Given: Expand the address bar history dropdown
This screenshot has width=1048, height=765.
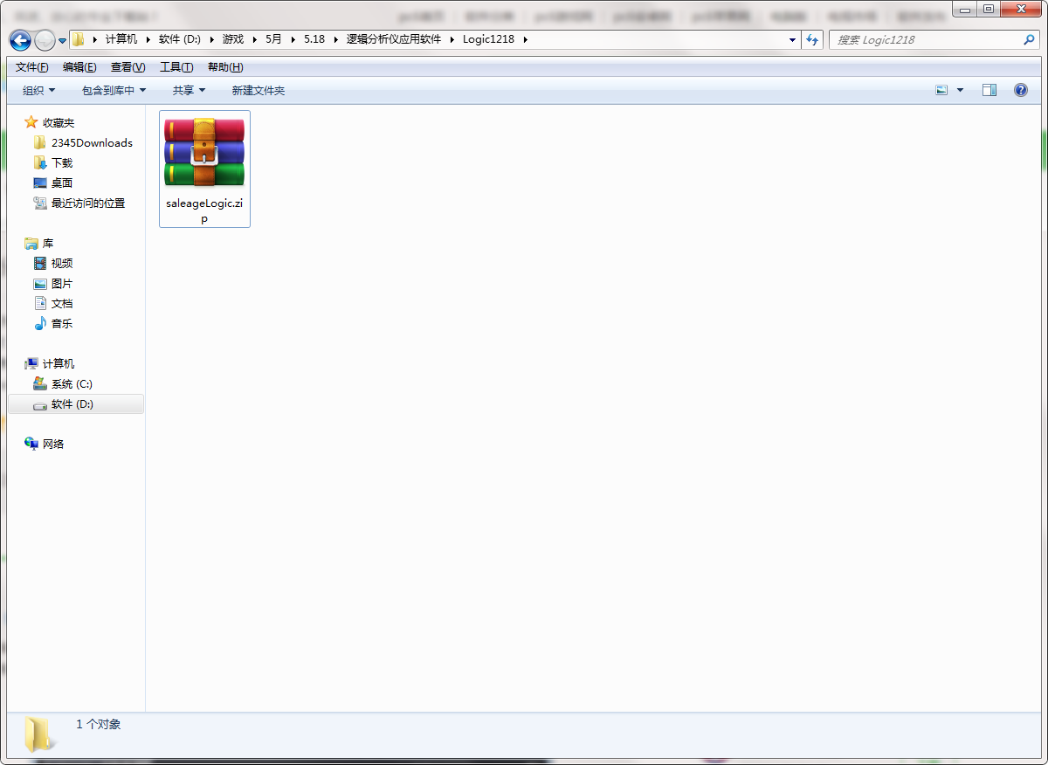Looking at the screenshot, I should 792,40.
